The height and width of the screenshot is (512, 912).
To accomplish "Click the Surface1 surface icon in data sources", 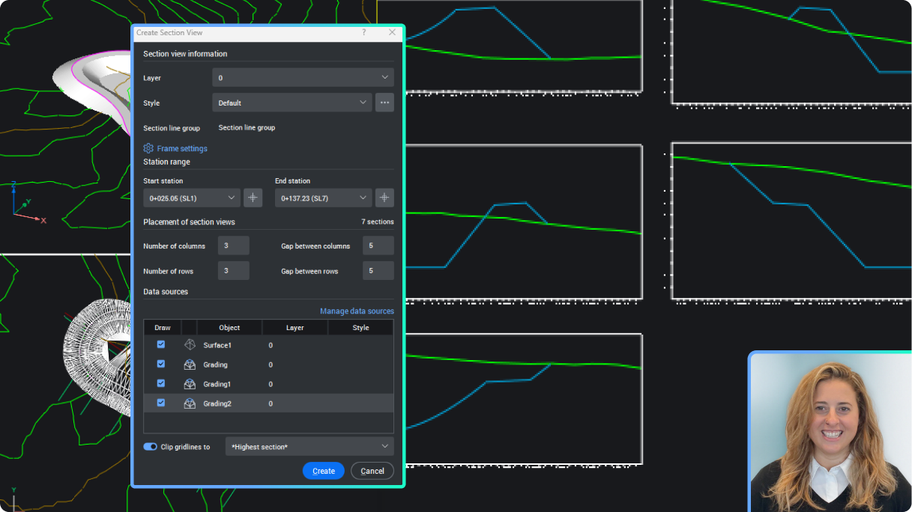I will tap(188, 345).
